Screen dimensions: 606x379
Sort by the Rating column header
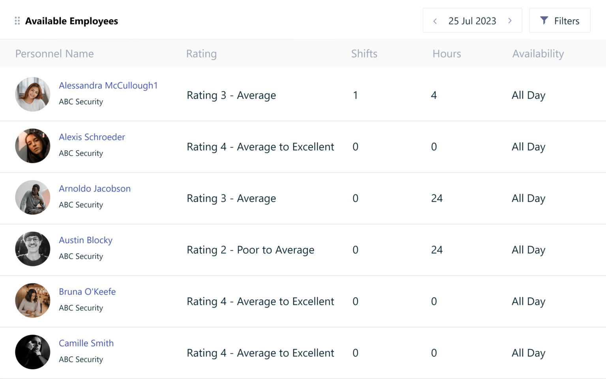tap(201, 54)
